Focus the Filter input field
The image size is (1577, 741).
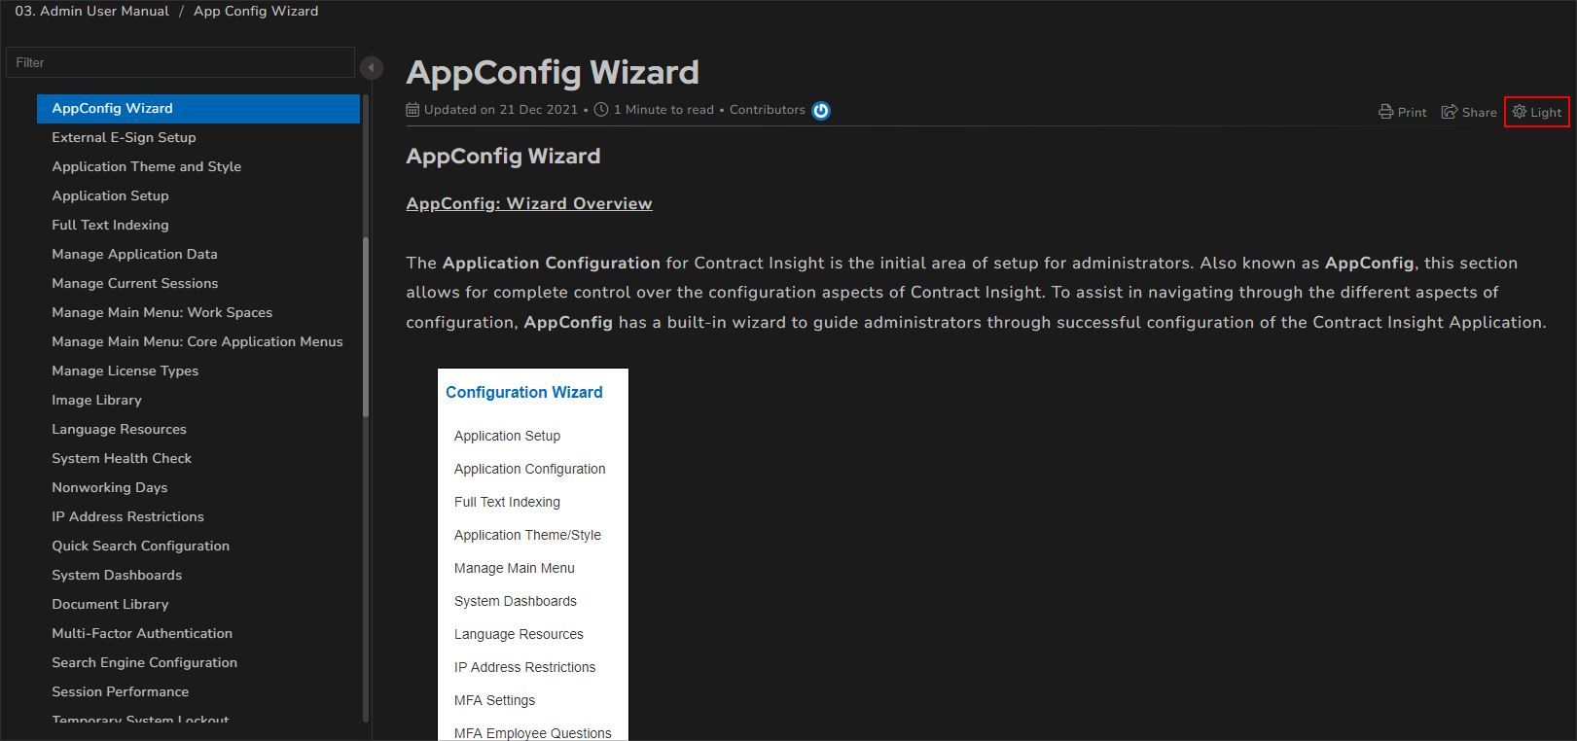pyautogui.click(x=180, y=62)
